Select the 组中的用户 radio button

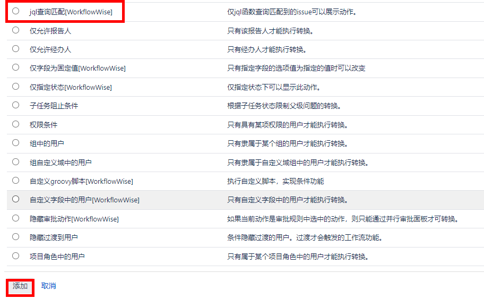click(15, 143)
